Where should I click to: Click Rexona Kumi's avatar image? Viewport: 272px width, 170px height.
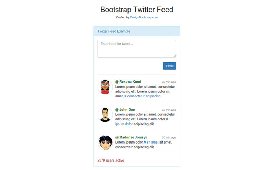(x=105, y=87)
